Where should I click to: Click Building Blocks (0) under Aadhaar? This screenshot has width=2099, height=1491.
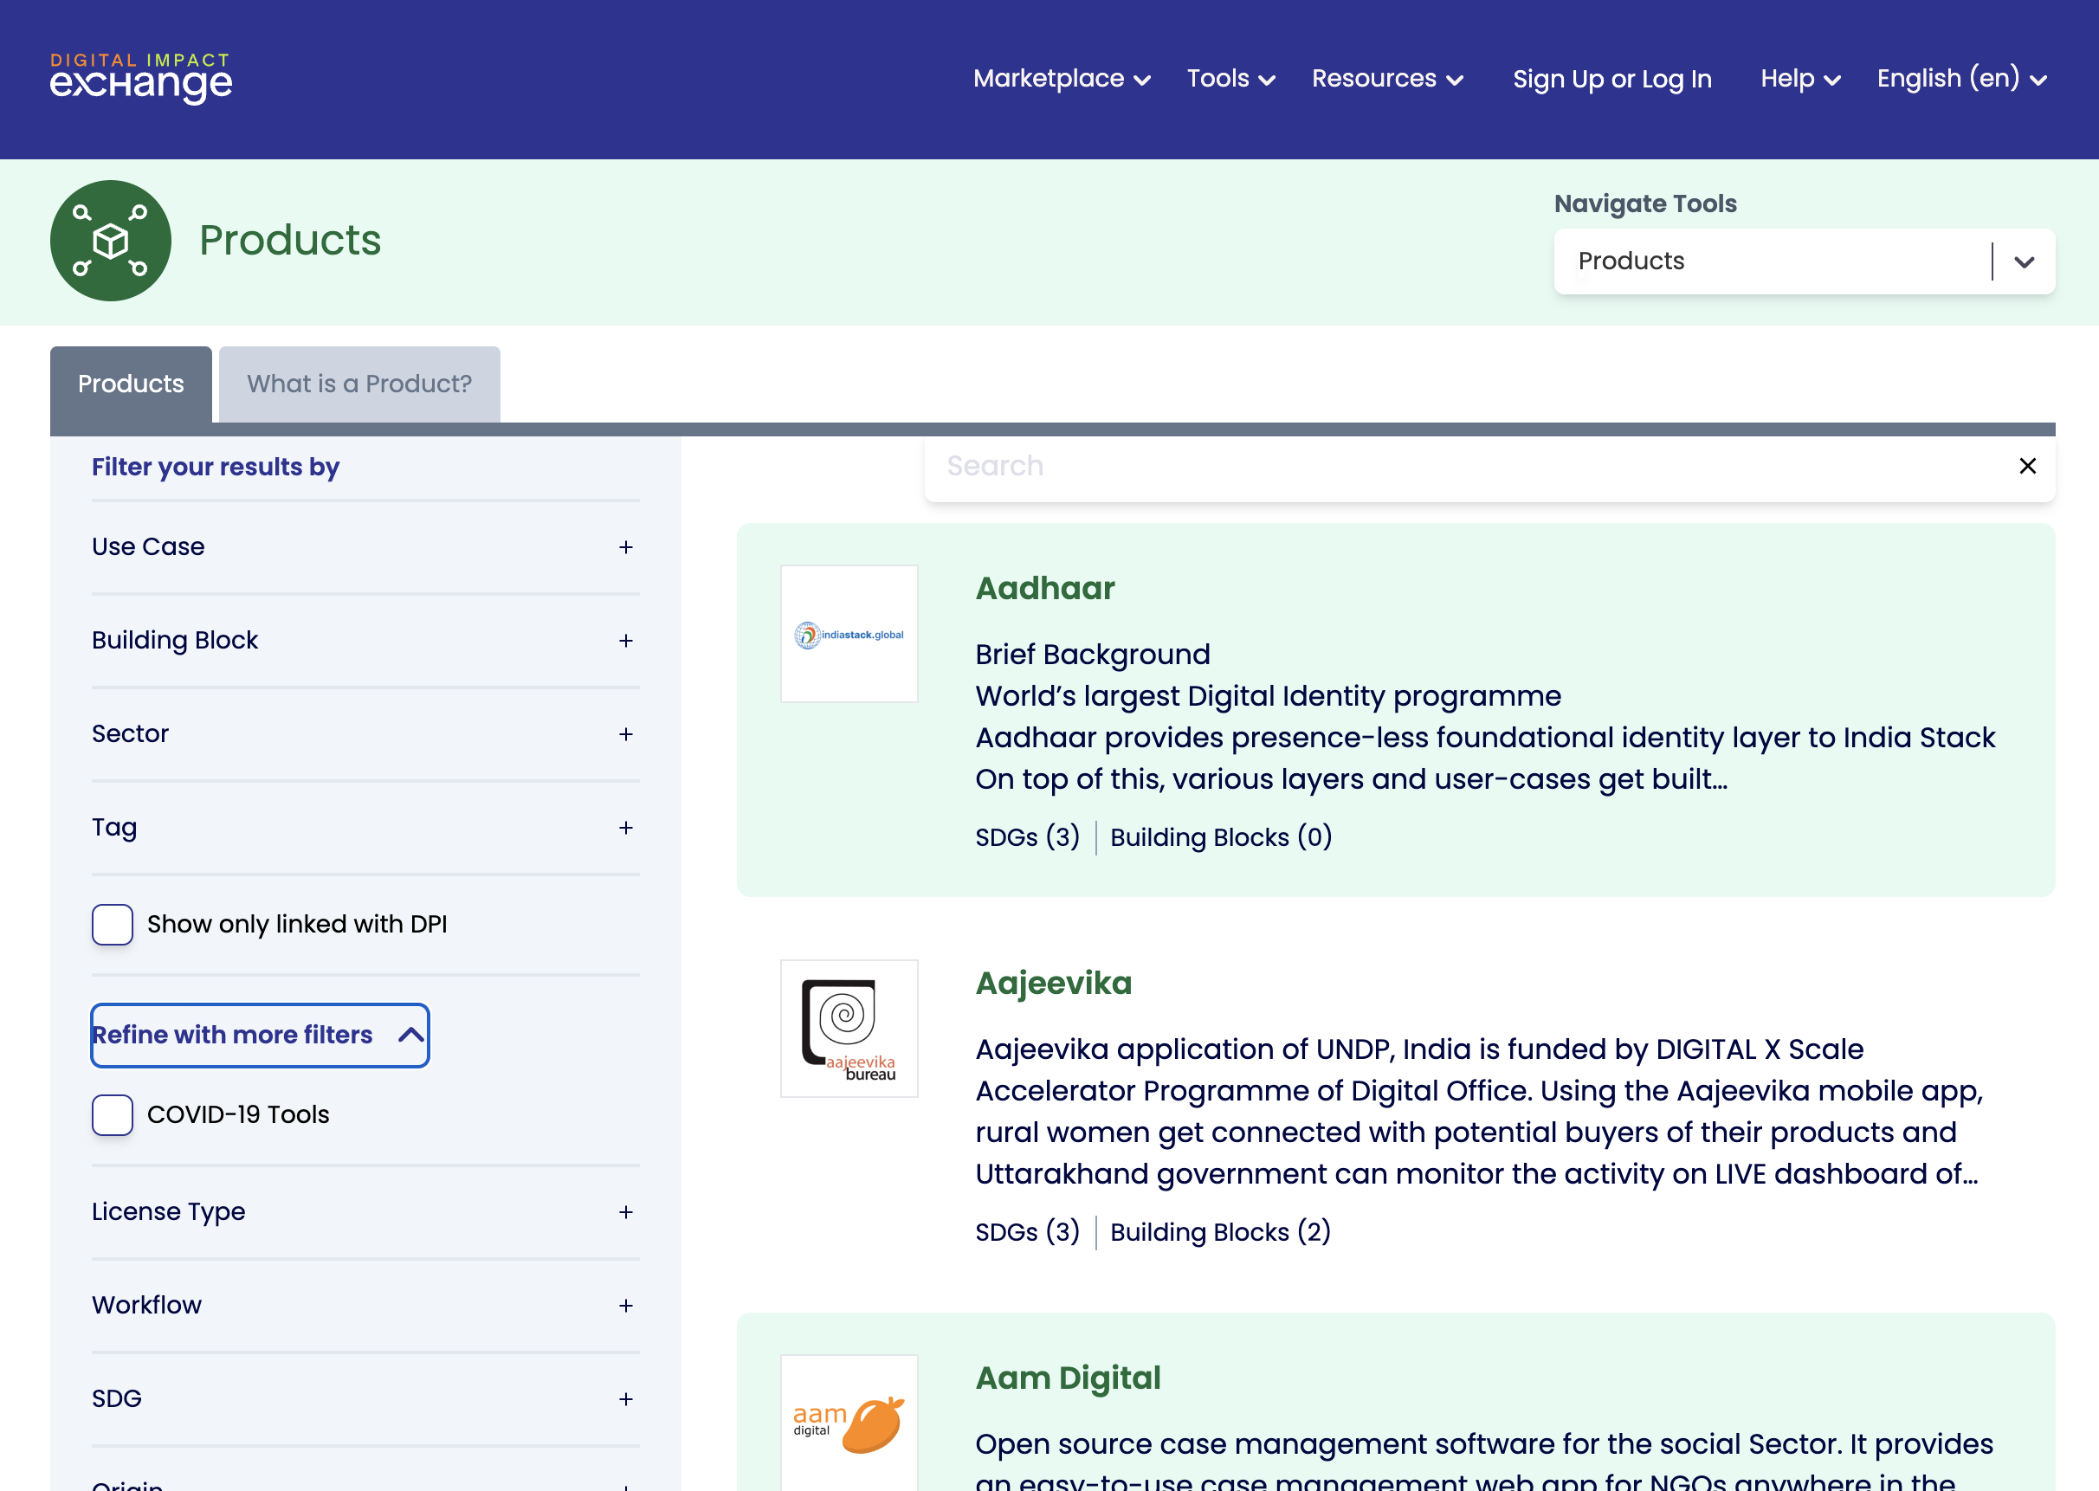[1221, 837]
